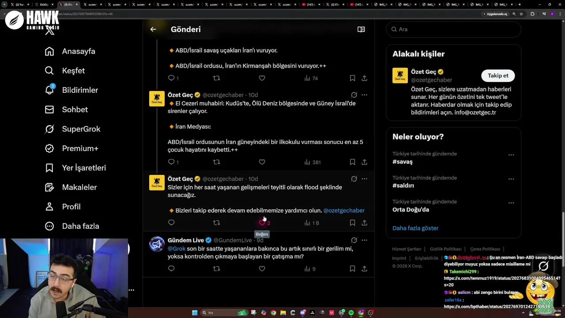
Task: Open repost menu on Gündem Live tweet
Action: [216, 269]
